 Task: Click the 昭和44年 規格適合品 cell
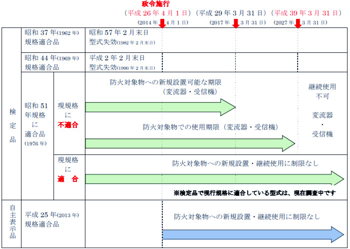click(52, 63)
